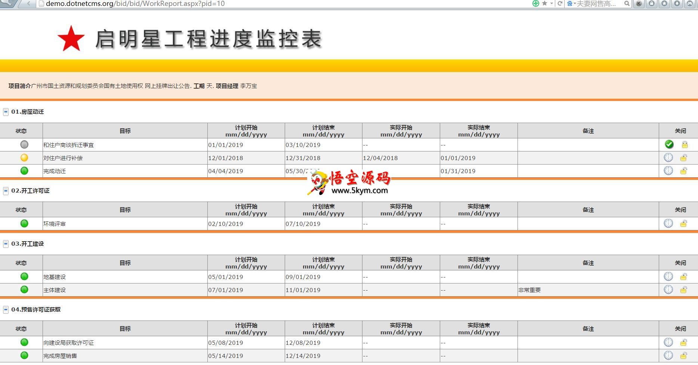This screenshot has width=698, height=365.
Task: Click project manager name 李万宝
Action: pyautogui.click(x=248, y=86)
